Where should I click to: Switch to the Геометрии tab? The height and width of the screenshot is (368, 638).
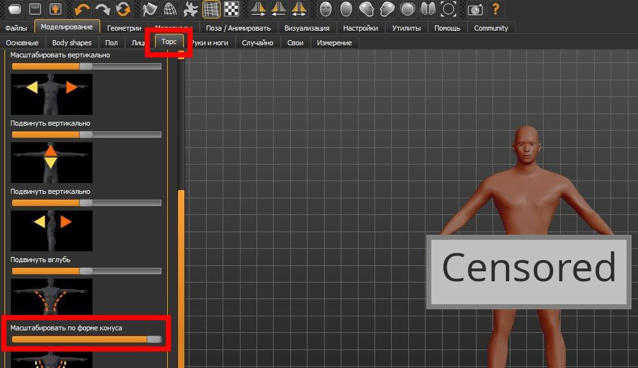click(124, 28)
